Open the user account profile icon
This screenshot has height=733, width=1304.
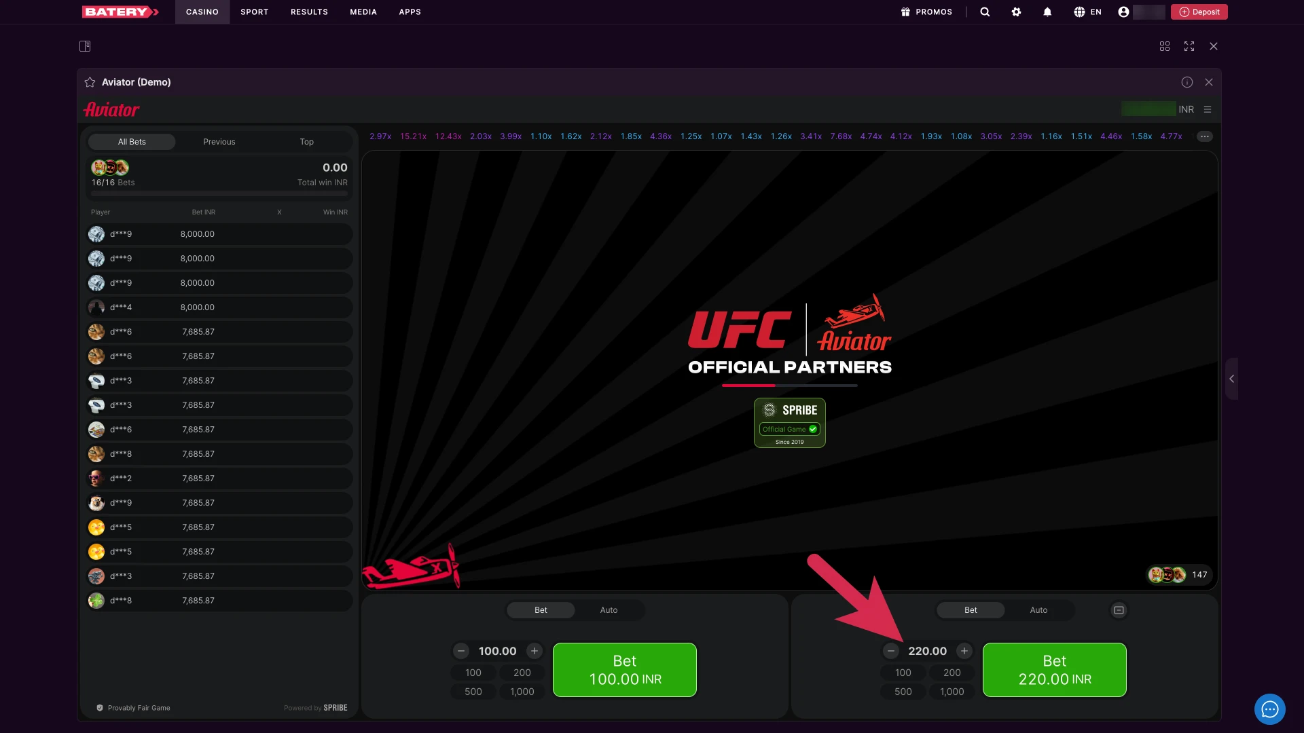pos(1123,12)
